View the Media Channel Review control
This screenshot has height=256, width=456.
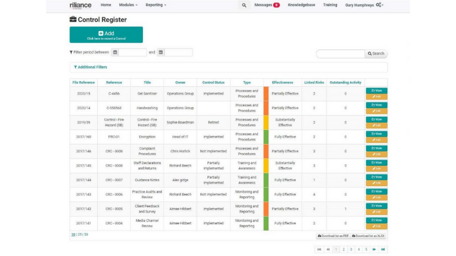[x=376, y=220]
